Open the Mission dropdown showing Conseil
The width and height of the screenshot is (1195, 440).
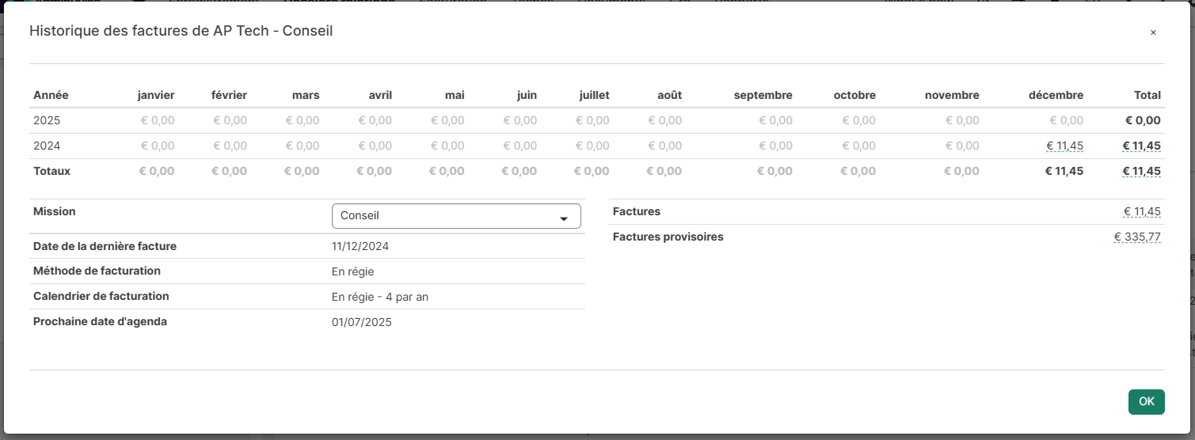pyautogui.click(x=455, y=216)
